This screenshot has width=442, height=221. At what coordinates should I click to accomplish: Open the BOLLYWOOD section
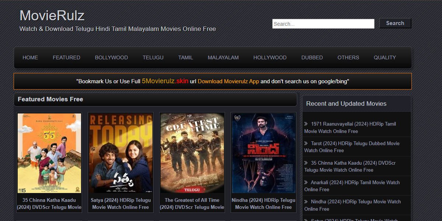(x=111, y=57)
